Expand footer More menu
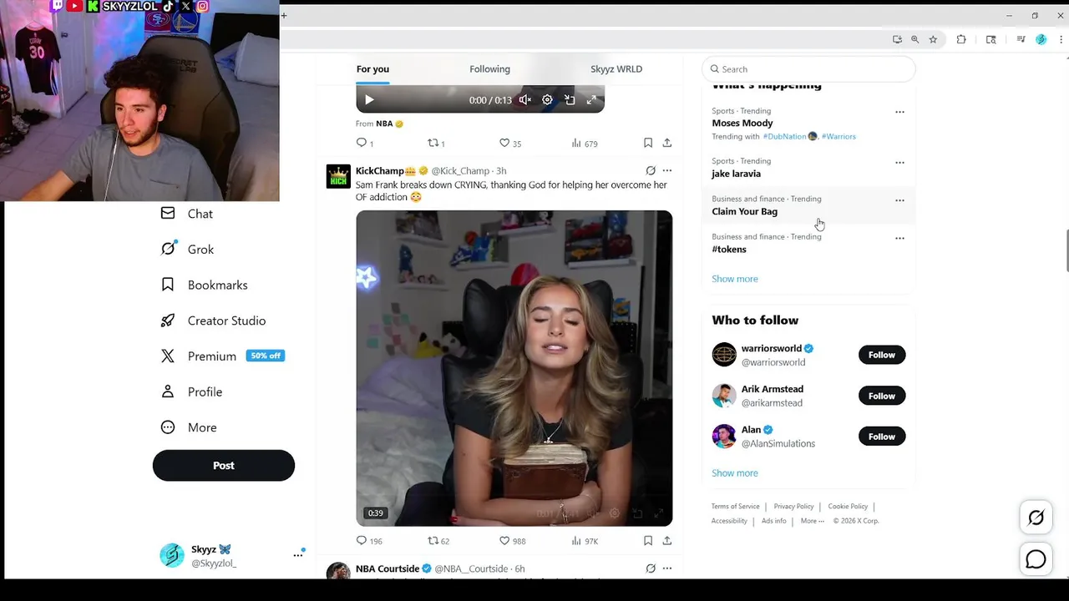Screen dimensions: 1069x601 pos(812,521)
